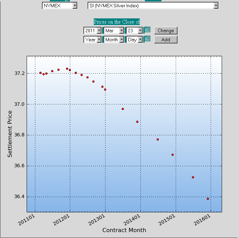Open calendar icon beside the Year/Month/Day row
The image size is (239, 238).
coord(147,39)
